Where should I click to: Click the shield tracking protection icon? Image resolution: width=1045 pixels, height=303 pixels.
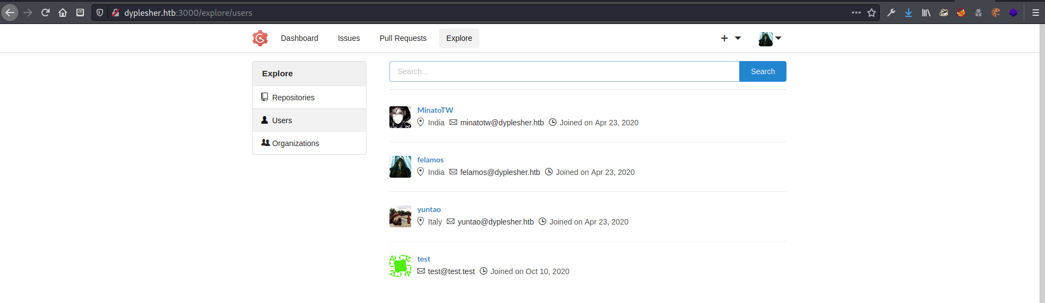pyautogui.click(x=100, y=13)
